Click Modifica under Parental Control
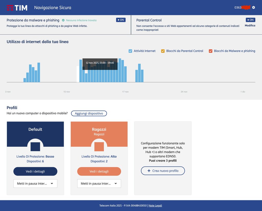Viewport: 262px width, 211px height. tap(250, 26)
